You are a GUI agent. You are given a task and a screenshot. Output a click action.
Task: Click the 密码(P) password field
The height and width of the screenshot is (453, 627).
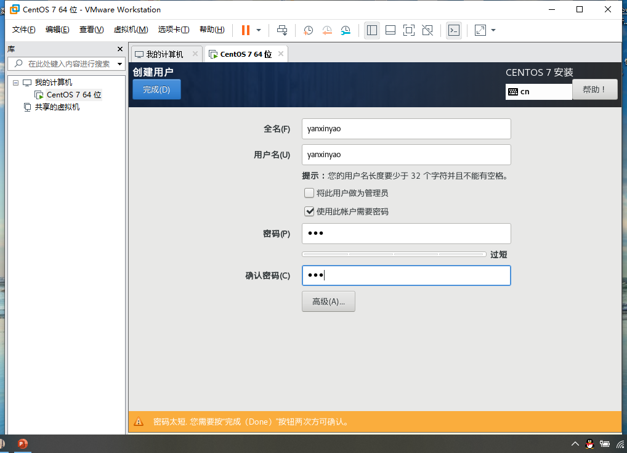point(407,234)
